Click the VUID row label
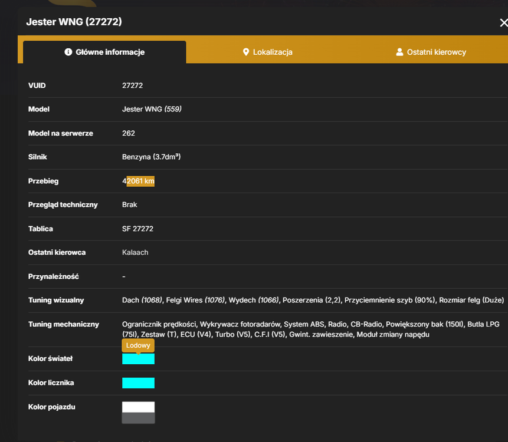This screenshot has width=508, height=442. 37,85
